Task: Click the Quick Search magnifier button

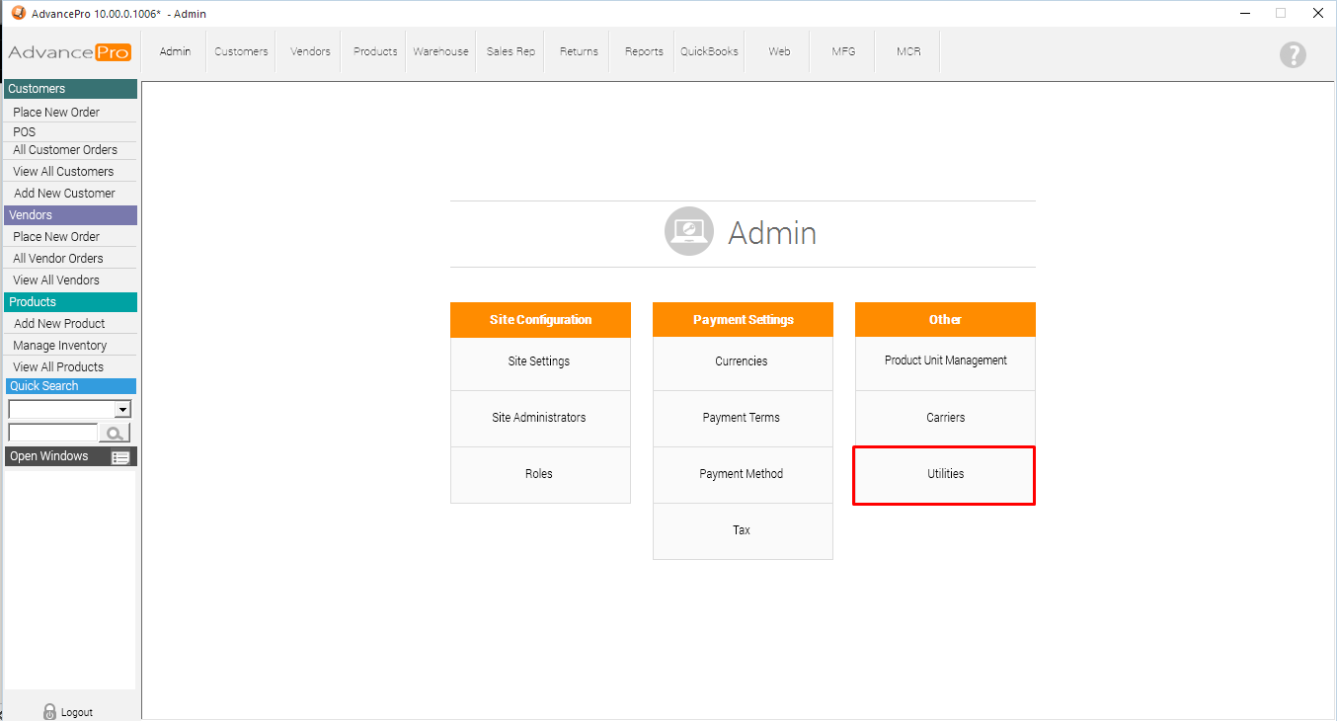Action: [115, 433]
